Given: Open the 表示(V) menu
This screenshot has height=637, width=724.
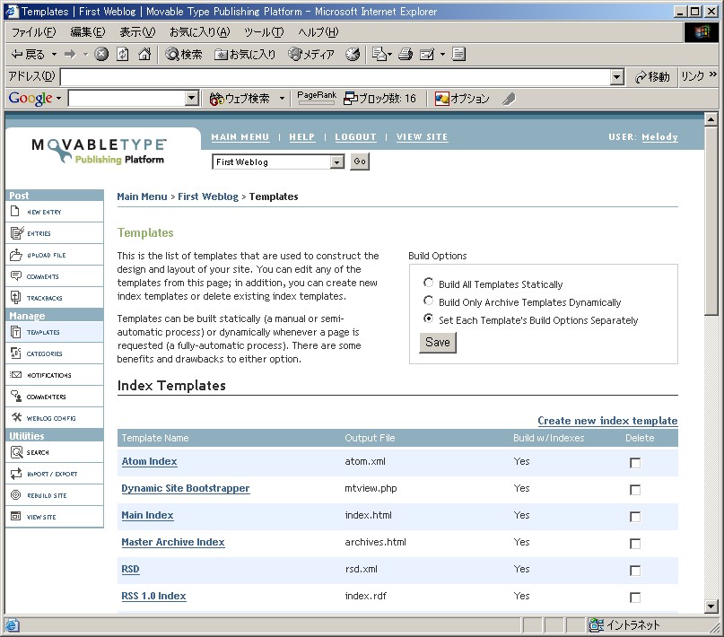Looking at the screenshot, I should click(x=137, y=32).
